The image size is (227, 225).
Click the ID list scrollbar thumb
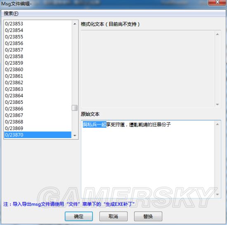click(x=75, y=108)
